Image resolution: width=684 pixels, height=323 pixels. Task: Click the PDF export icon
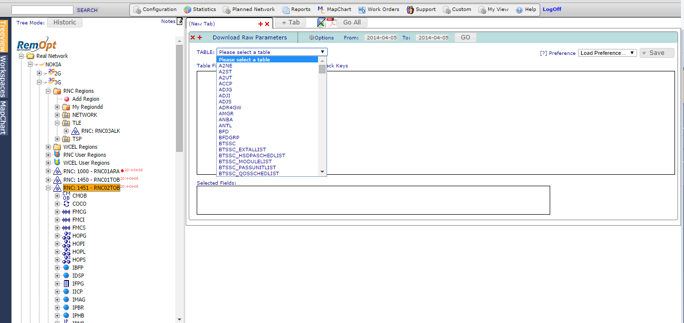(x=331, y=22)
